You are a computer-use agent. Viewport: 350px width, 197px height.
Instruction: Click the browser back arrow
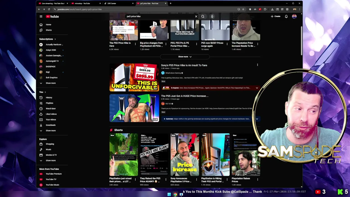tap(39, 9)
